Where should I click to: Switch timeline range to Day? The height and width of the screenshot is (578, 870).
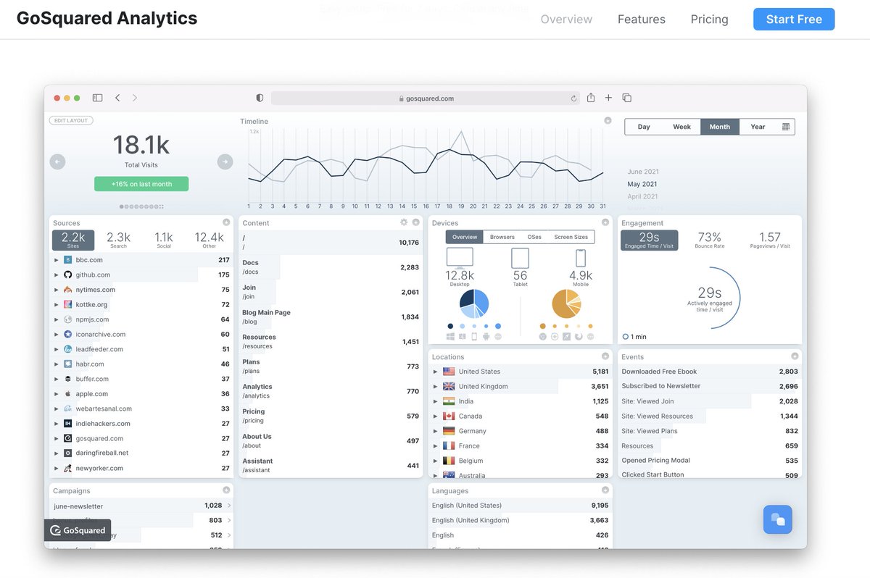[644, 127]
